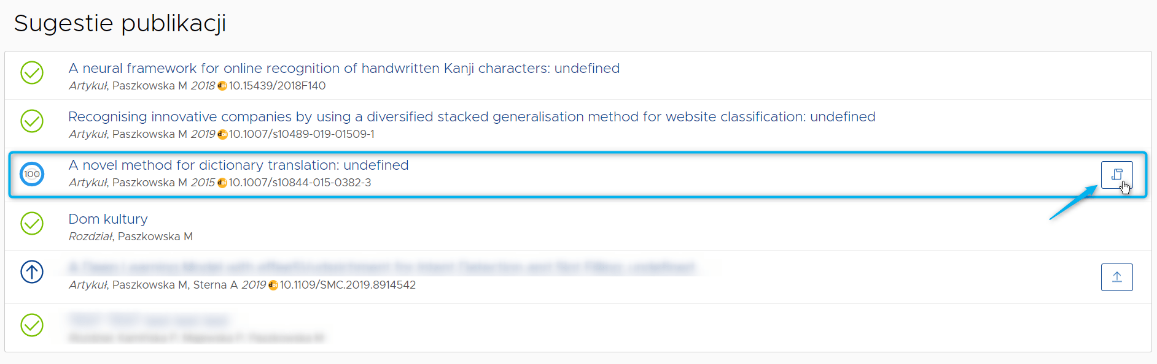The image size is (1157, 364).
Task: Open the neural framework Kanji recognition article
Action: tap(344, 68)
